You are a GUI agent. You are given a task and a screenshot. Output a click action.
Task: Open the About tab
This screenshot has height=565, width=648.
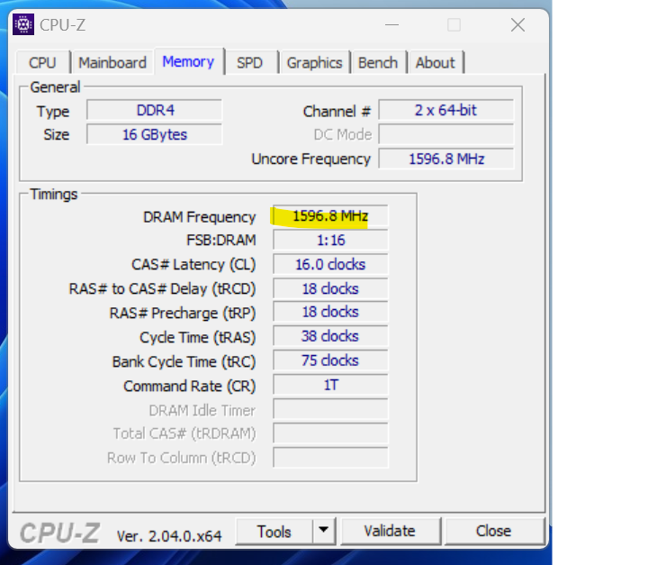click(x=436, y=63)
